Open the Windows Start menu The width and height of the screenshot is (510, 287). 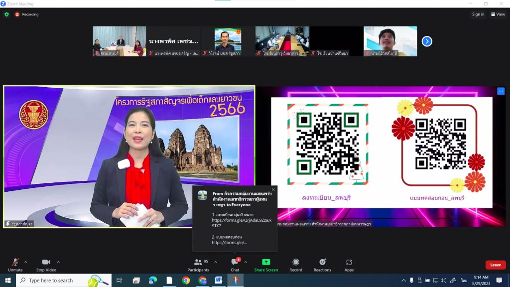8,281
